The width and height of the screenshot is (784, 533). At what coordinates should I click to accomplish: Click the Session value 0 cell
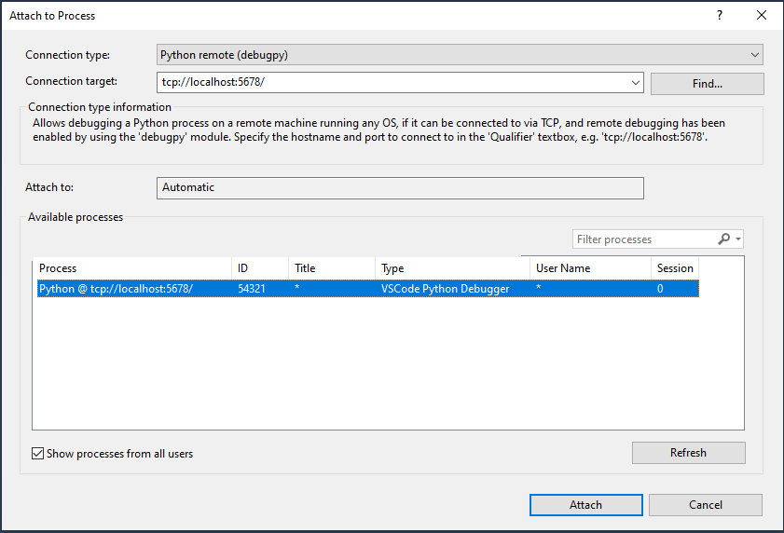[x=660, y=289]
